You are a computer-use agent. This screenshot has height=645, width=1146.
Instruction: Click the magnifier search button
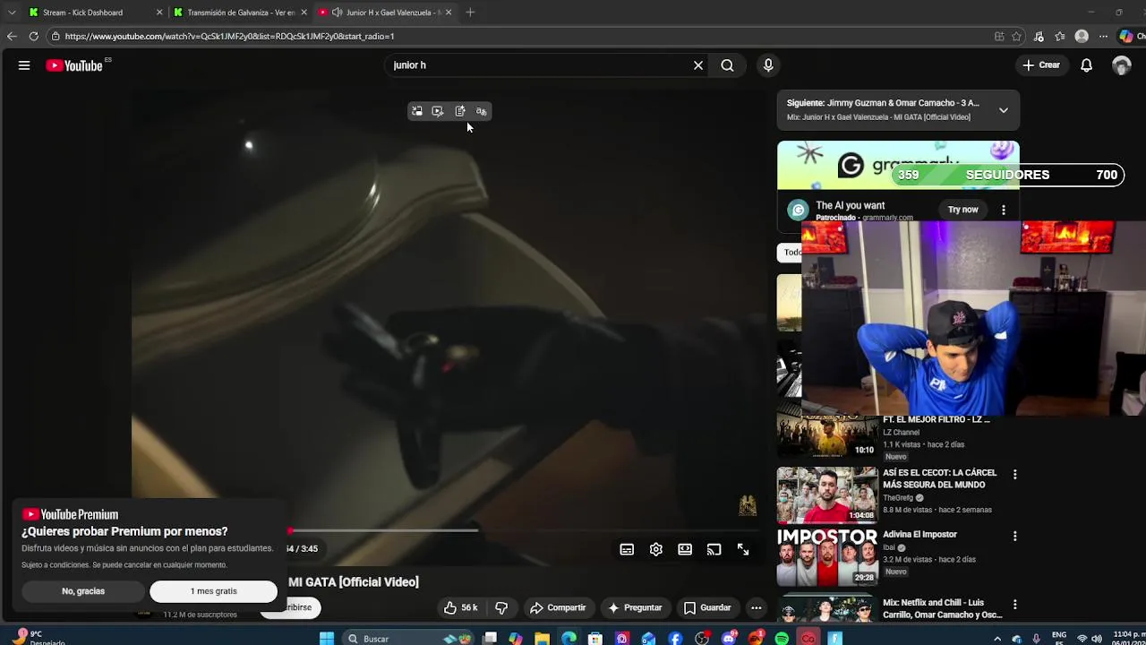click(727, 65)
